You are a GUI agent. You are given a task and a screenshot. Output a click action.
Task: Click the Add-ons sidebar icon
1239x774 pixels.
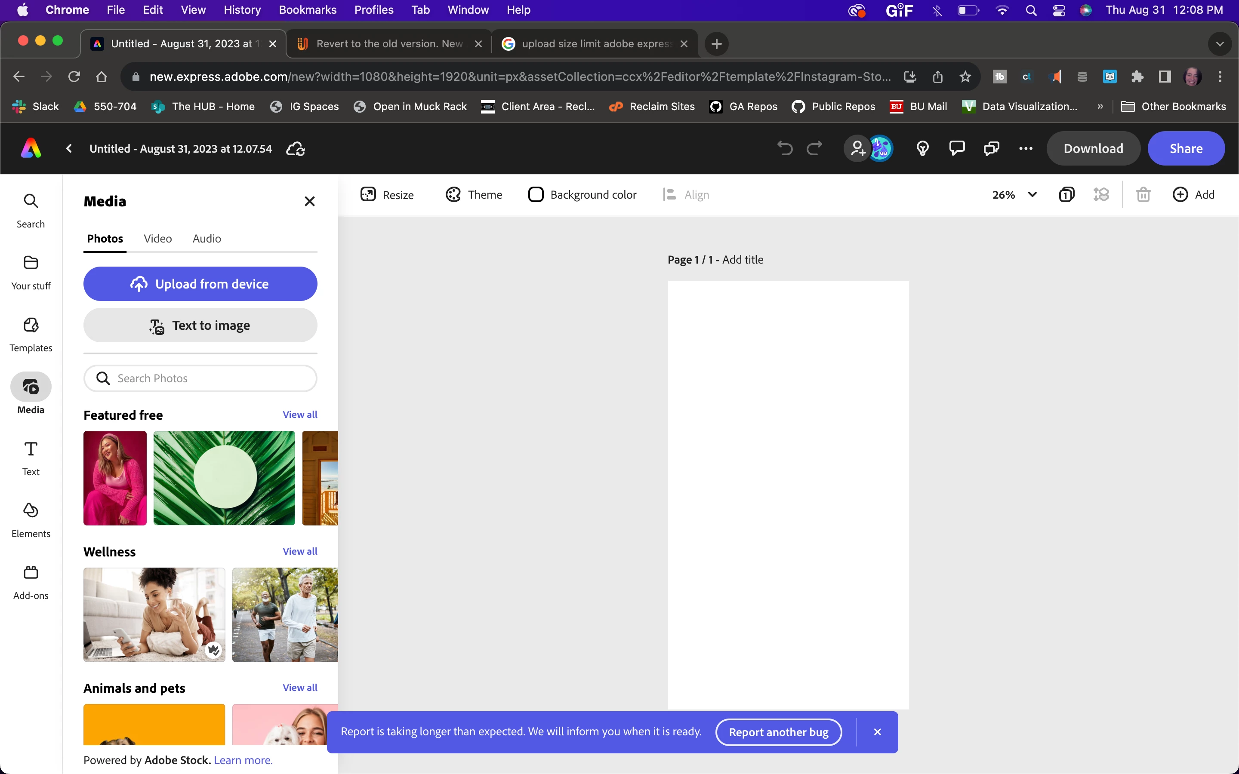31,581
